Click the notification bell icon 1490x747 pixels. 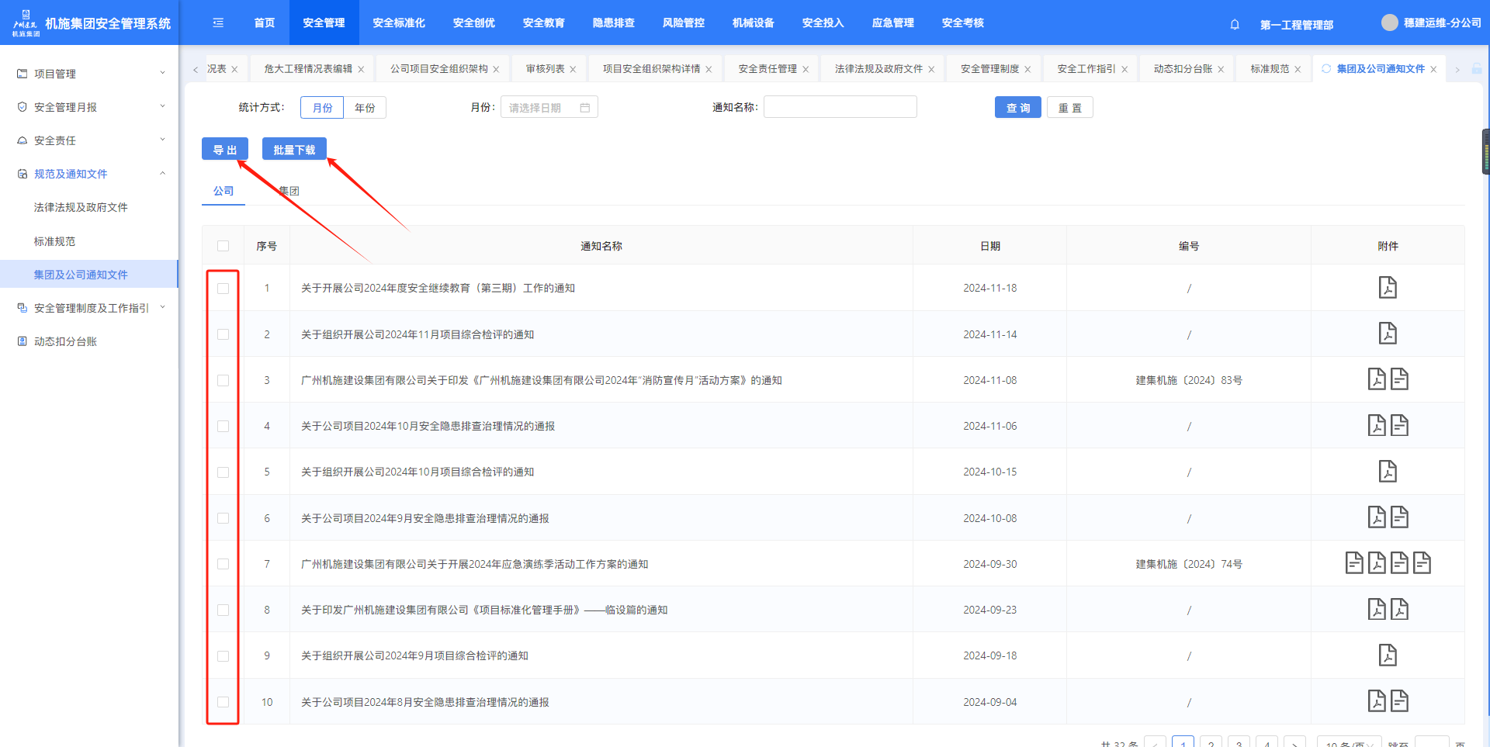1235,24
